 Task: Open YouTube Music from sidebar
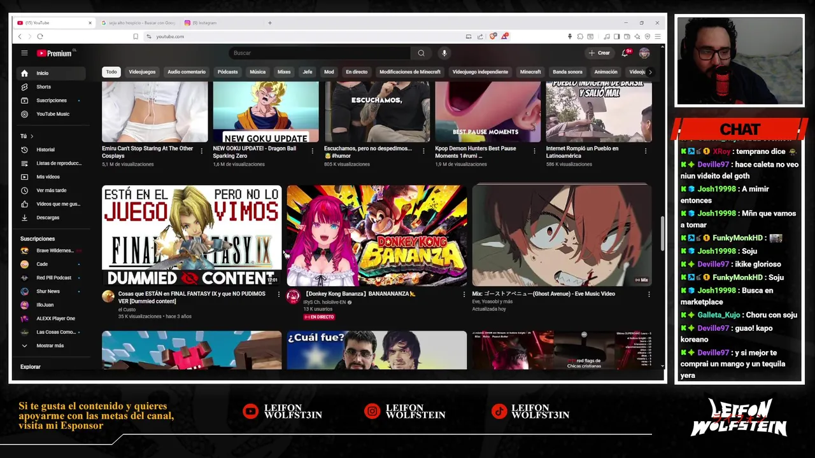(x=51, y=114)
